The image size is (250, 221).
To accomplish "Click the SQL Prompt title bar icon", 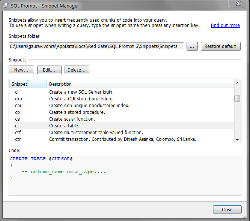I will pyautogui.click(x=6, y=6).
